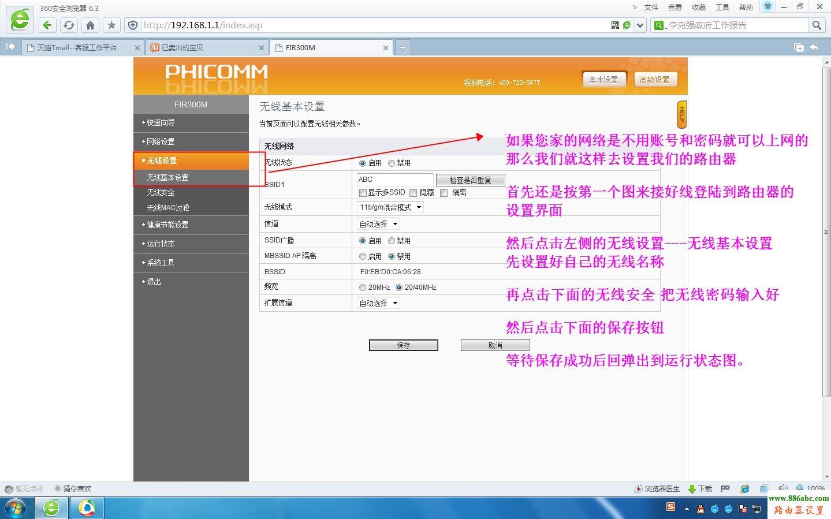Set wireless status to 禁用
Viewport: 831px width, 519px height.
[392, 163]
